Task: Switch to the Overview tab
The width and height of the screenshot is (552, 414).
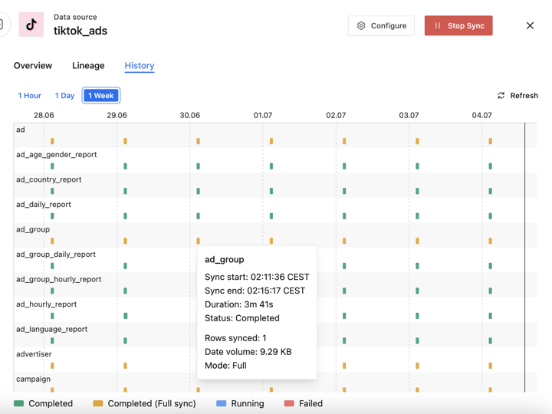Action: click(33, 66)
